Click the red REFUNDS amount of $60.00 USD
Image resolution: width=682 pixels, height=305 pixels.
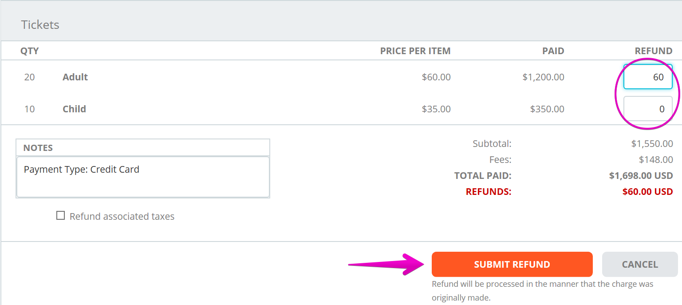(647, 191)
